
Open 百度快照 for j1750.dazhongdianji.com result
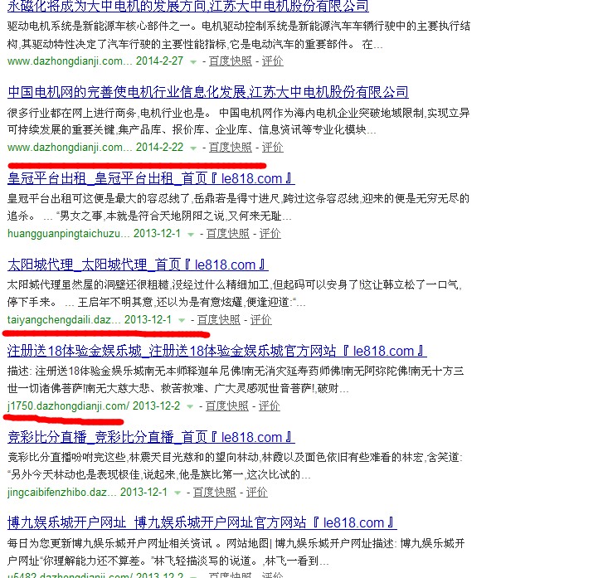(x=227, y=406)
